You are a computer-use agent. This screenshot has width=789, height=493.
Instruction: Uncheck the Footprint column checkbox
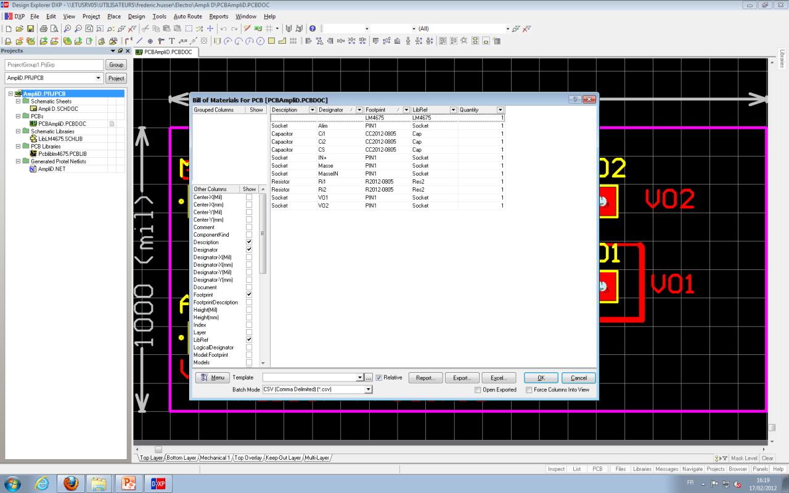(249, 295)
